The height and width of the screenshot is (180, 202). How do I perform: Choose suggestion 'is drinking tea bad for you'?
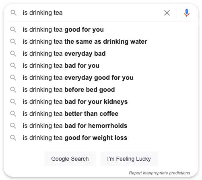point(100,66)
